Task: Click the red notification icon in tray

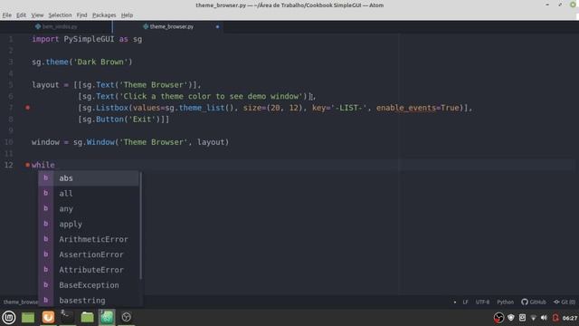Action: tap(555, 318)
